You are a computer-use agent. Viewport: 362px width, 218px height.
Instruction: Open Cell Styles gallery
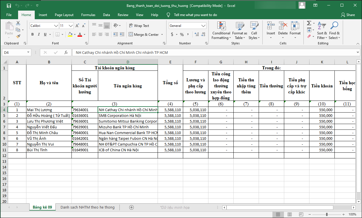click(254, 31)
